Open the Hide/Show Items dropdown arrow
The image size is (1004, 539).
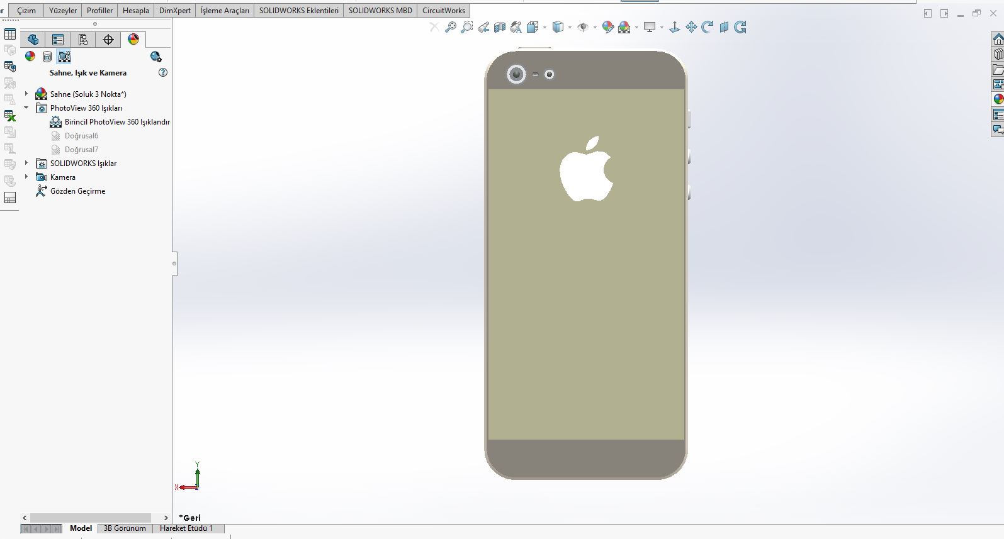pyautogui.click(x=595, y=28)
